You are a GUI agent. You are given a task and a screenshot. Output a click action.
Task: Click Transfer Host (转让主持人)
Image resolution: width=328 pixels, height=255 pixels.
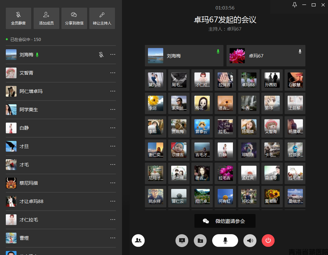tap(102, 18)
